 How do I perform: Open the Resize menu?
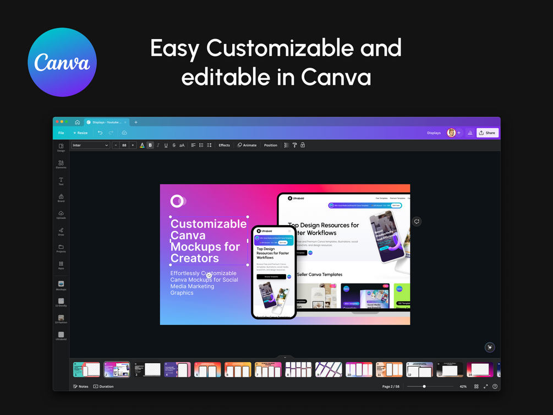click(x=80, y=133)
